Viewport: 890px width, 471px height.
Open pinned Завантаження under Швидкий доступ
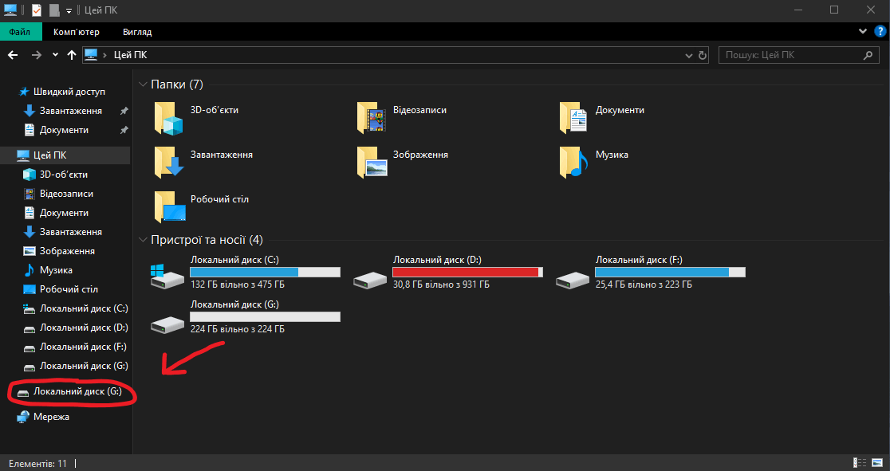point(70,111)
